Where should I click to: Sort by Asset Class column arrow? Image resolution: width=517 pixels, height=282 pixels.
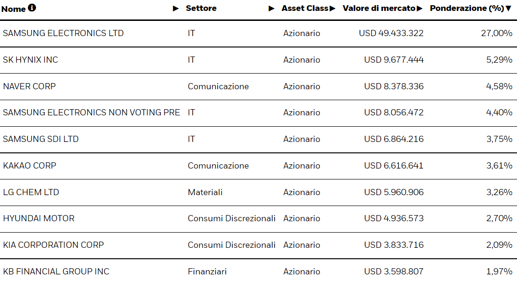332,9
